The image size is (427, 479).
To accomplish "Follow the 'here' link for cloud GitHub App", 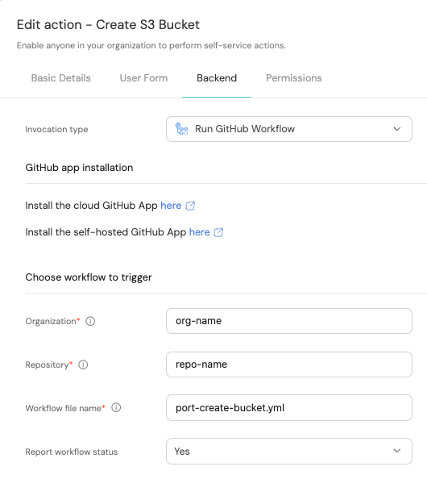I will tap(171, 206).
